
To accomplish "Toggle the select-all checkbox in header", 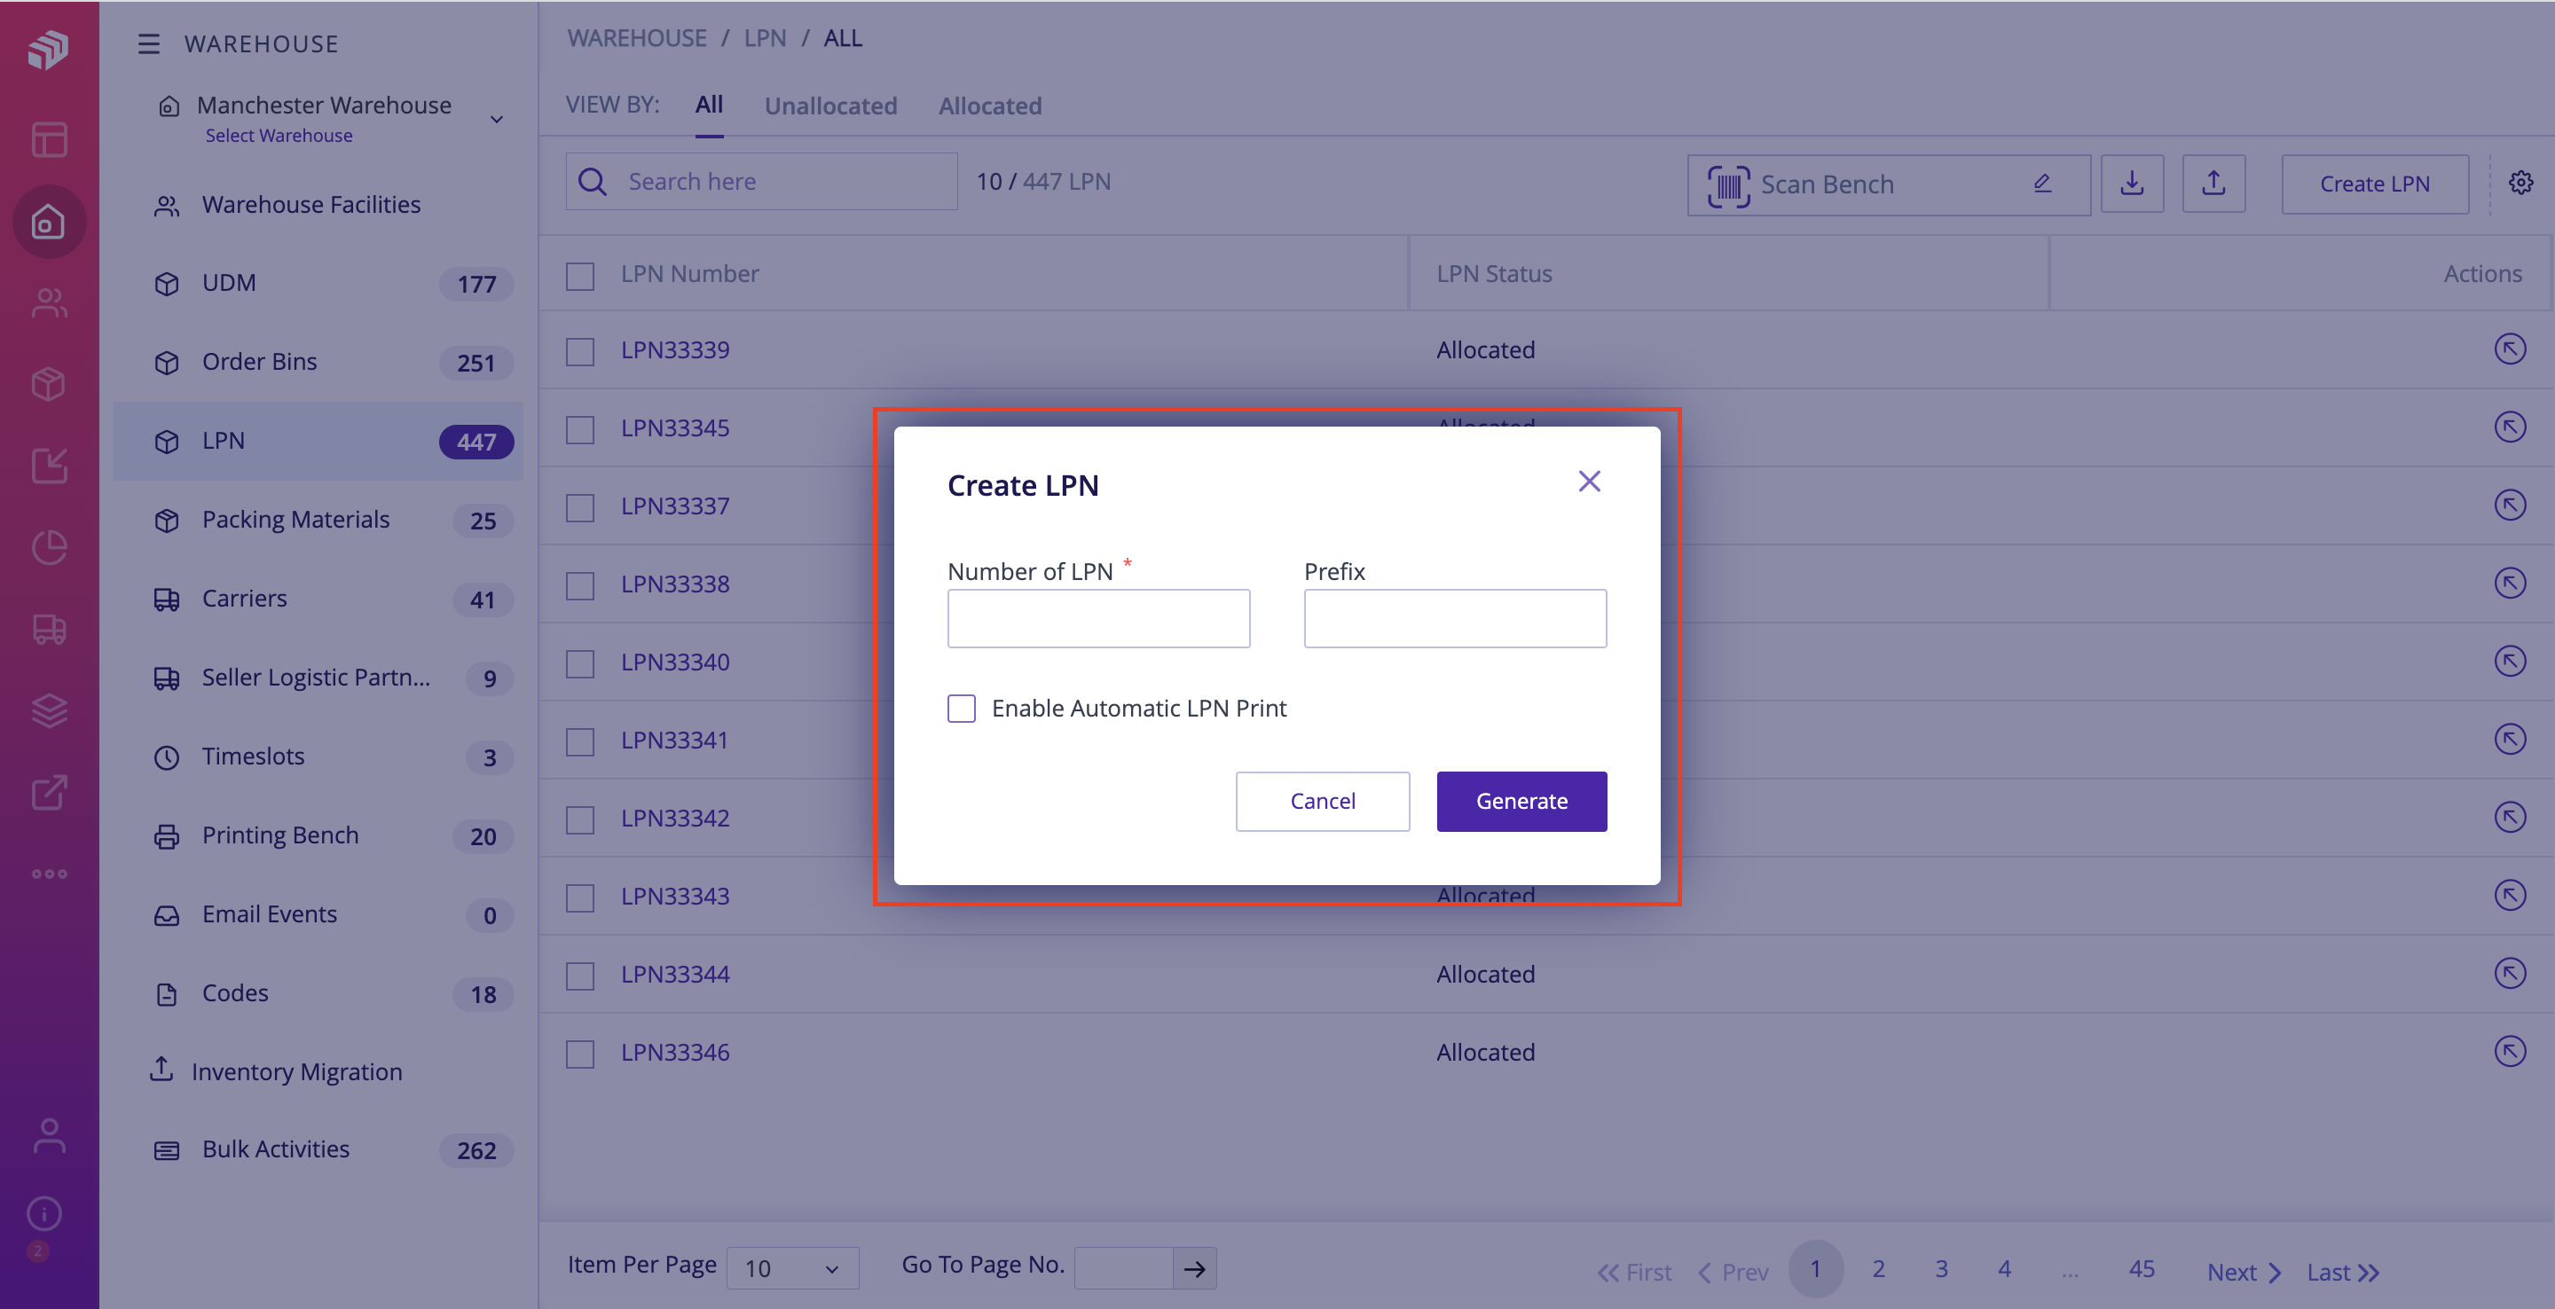I will (580, 275).
